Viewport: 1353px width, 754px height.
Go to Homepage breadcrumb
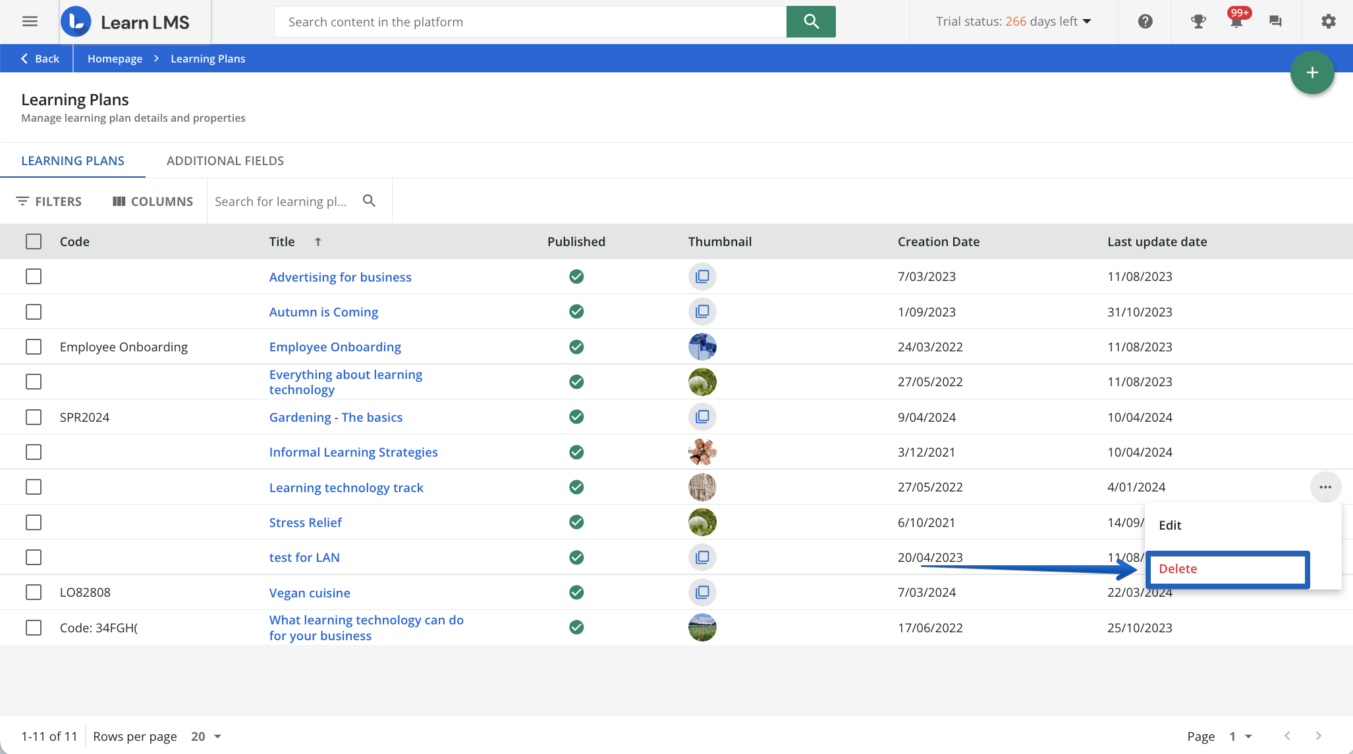(115, 59)
